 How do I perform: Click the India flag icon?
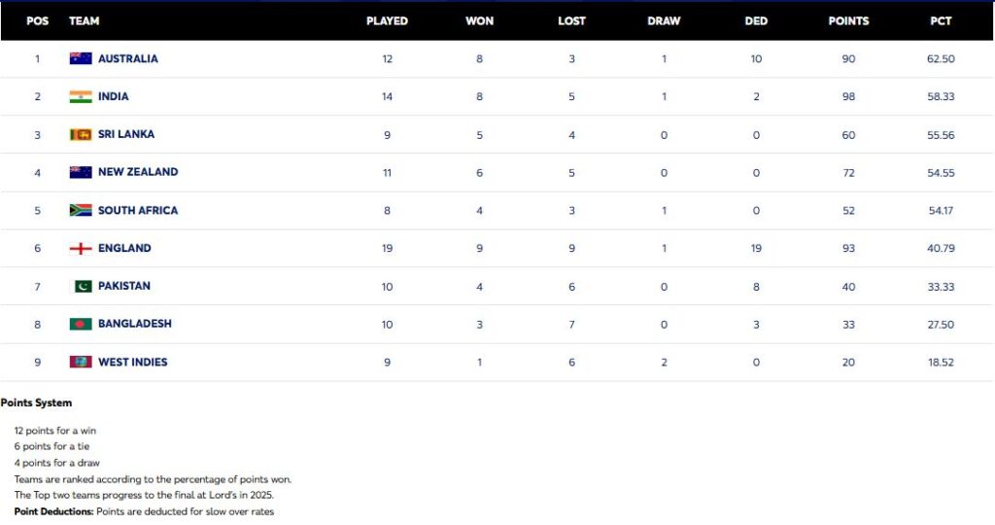[81, 96]
